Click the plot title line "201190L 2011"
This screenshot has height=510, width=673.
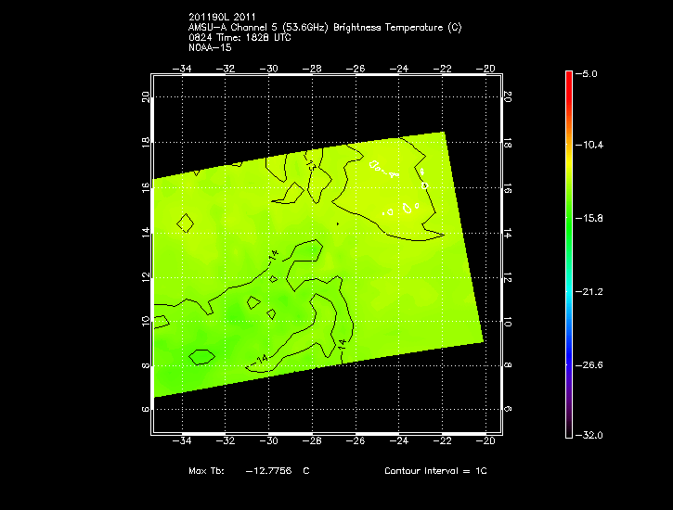click(221, 18)
